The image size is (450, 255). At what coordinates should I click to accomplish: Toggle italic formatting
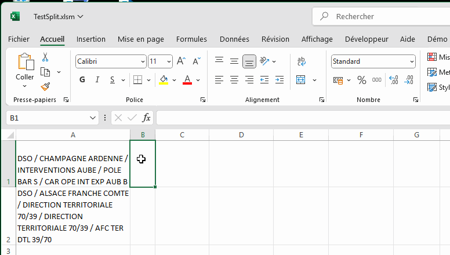pyautogui.click(x=97, y=80)
